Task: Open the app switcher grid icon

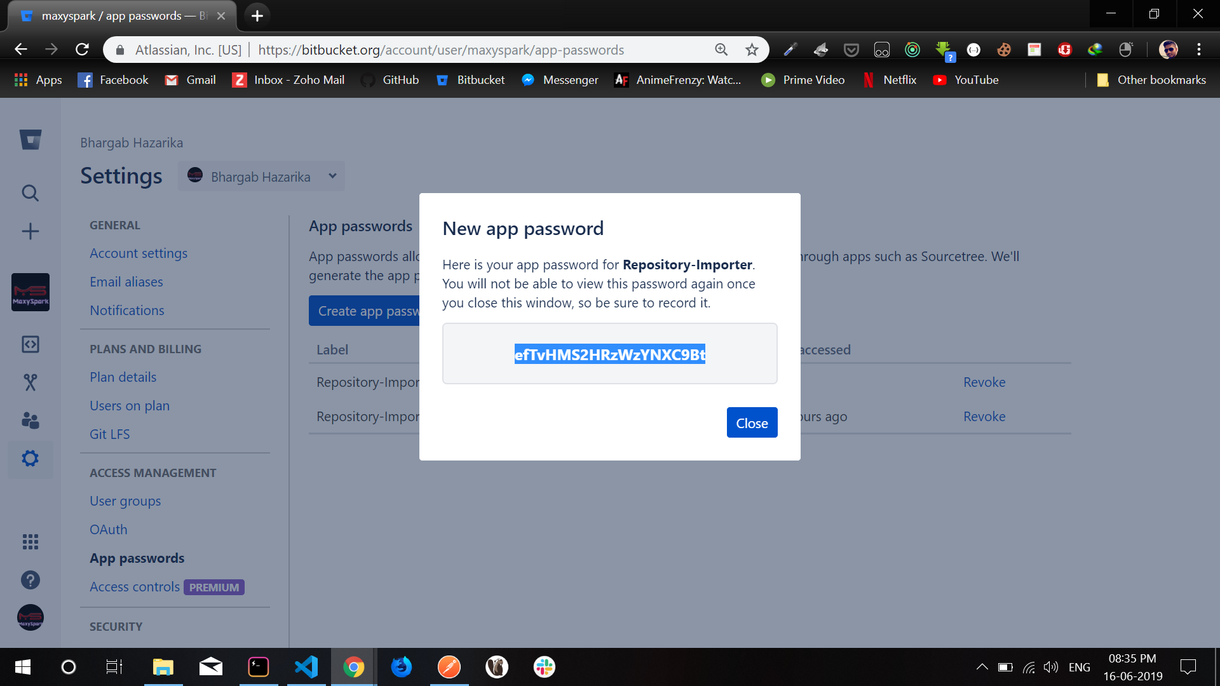Action: (30, 541)
